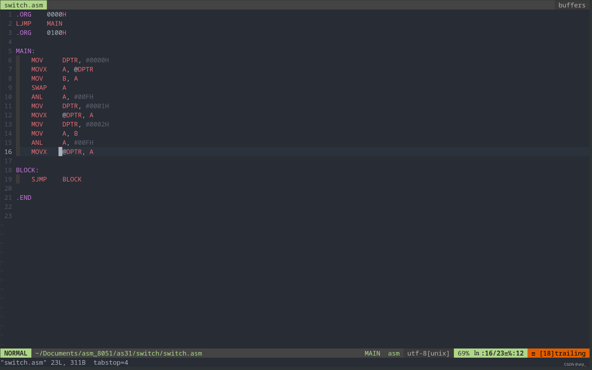Click .ORG directive on line 3
The height and width of the screenshot is (370, 592).
[24, 33]
